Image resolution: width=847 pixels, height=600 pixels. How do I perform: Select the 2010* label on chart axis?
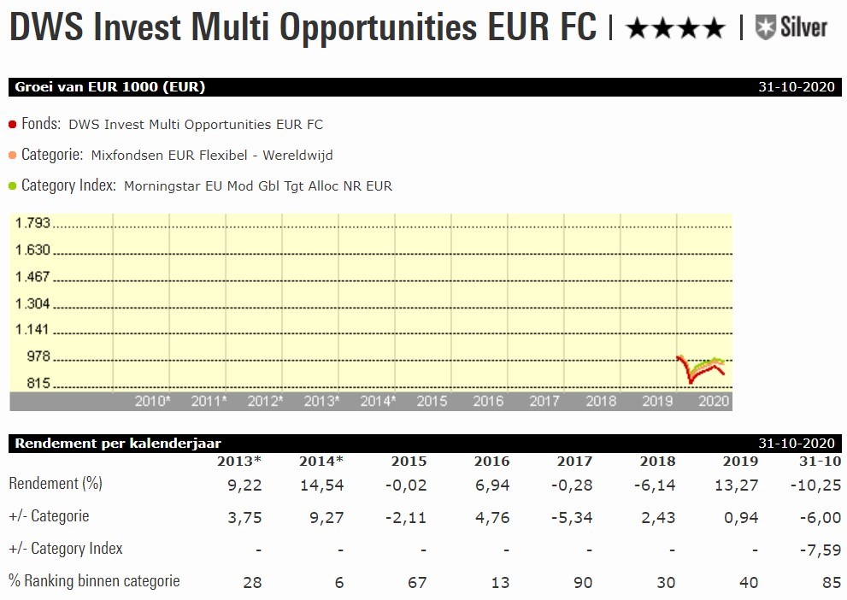click(152, 400)
